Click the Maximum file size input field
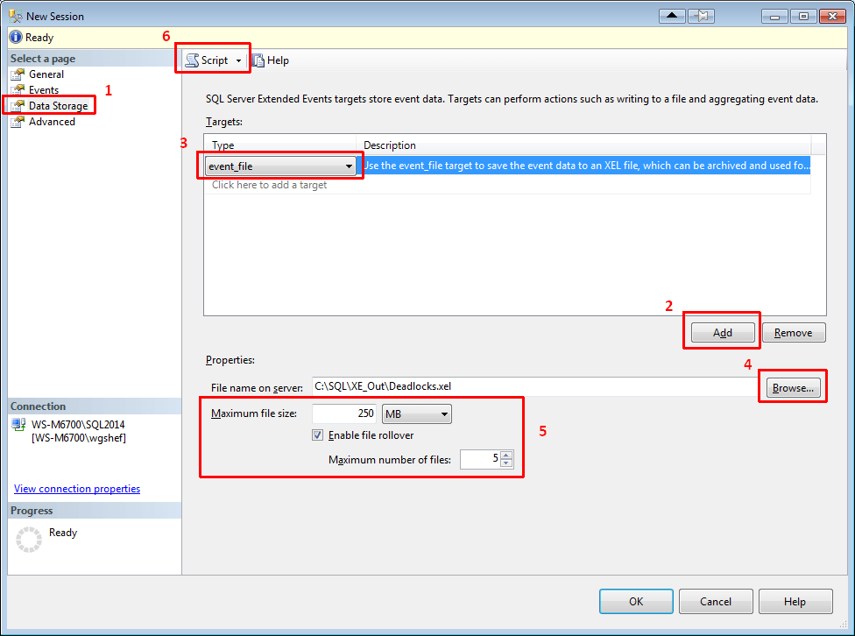 pos(343,413)
